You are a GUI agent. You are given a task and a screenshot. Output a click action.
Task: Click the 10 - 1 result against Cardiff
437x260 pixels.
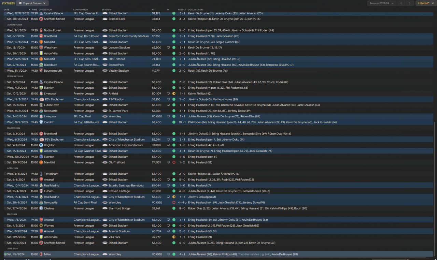coord(182,122)
